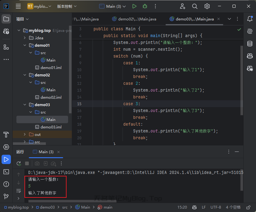The height and width of the screenshot is (212, 256).
Task: Open the Build hammer tool window
Action: (6, 135)
